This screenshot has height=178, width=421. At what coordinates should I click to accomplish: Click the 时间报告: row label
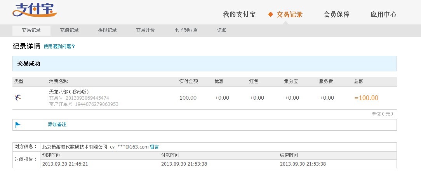pyautogui.click(x=25, y=159)
